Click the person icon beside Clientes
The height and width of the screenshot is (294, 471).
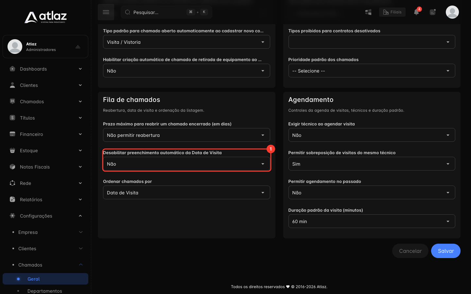click(12, 85)
